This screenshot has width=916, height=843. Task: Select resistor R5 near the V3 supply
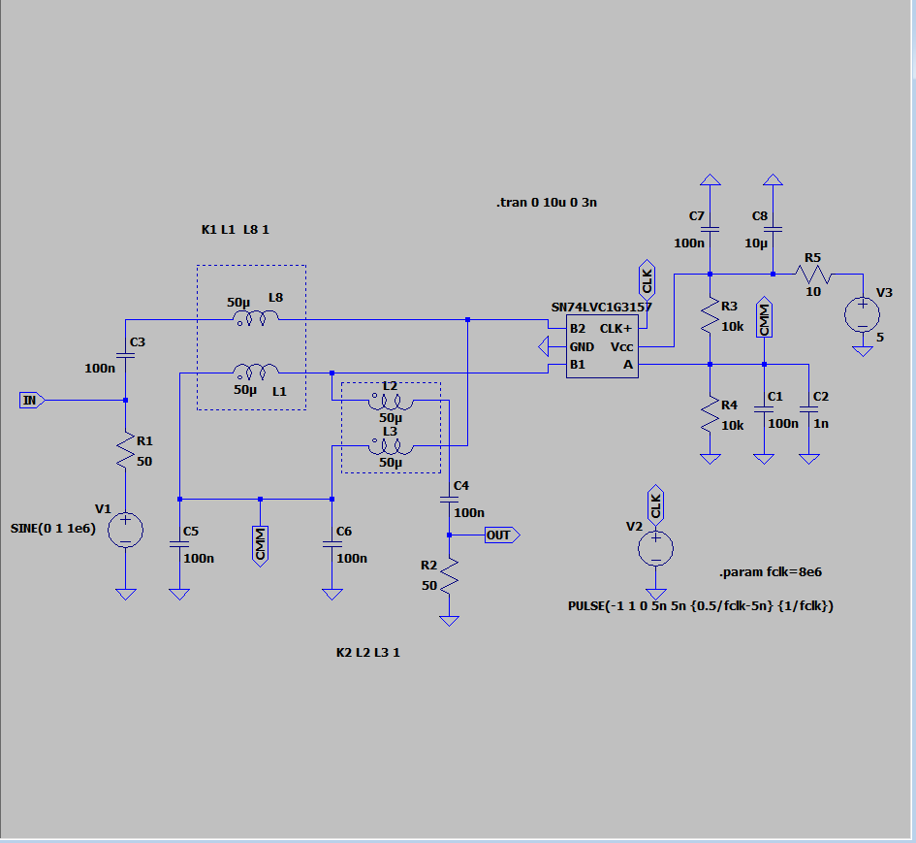811,273
